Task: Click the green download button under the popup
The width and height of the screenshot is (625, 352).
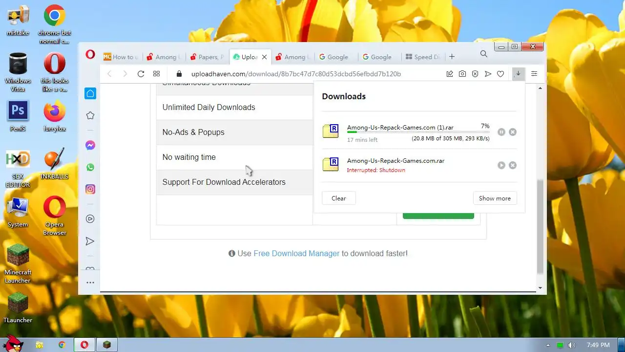Action: pyautogui.click(x=438, y=216)
